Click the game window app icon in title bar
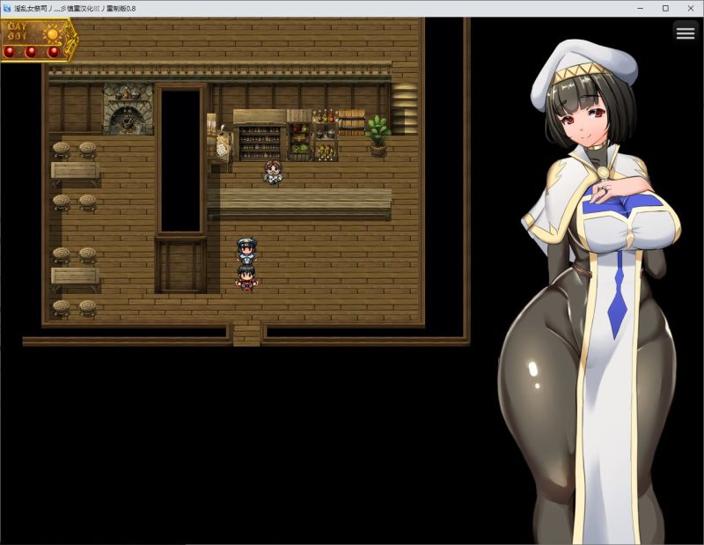Image resolution: width=704 pixels, height=545 pixels. [x=7, y=8]
